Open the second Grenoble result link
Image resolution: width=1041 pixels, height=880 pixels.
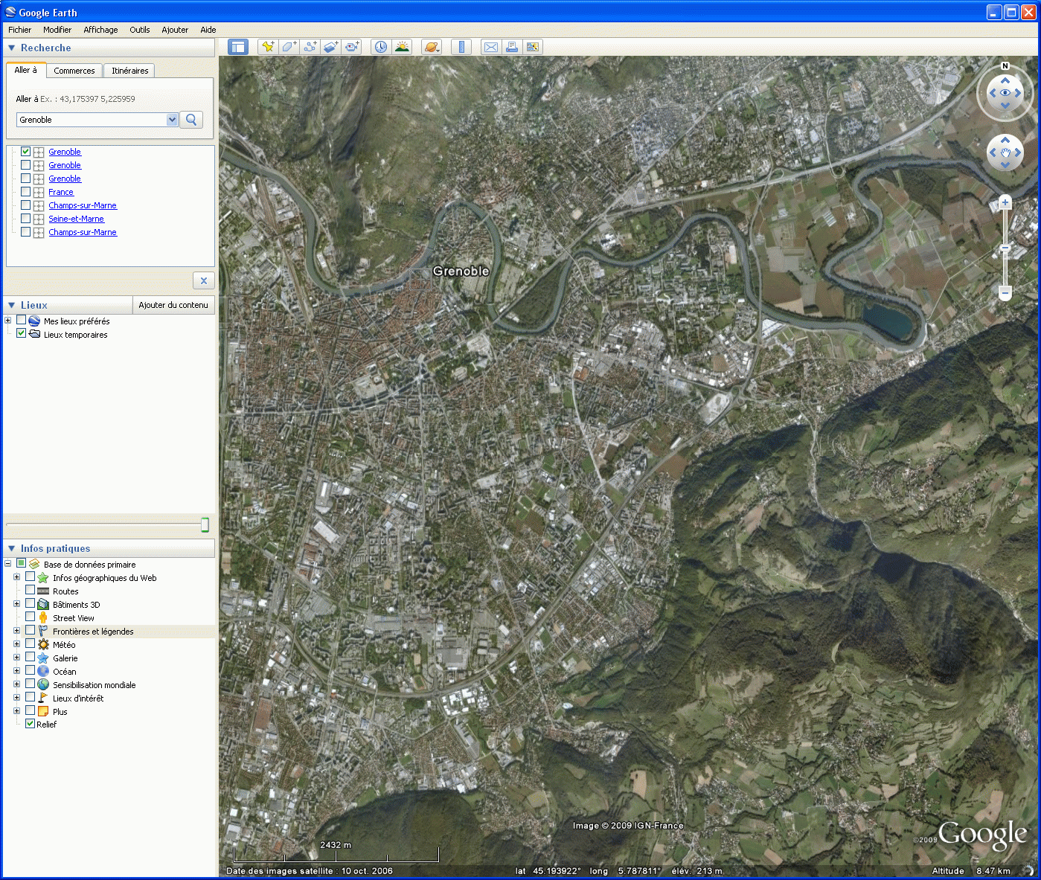[x=65, y=165]
